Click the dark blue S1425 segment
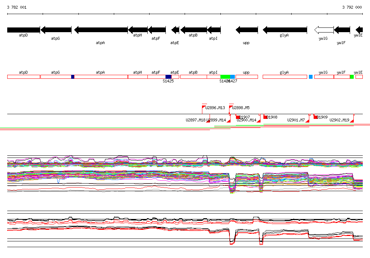370x258 pixels. click(x=168, y=77)
